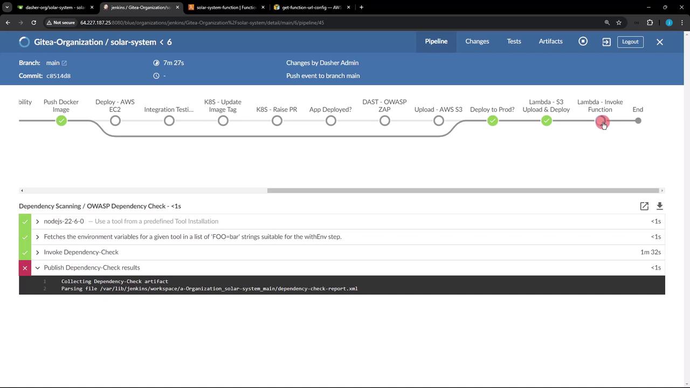Collapse the Publish Dependency-Check results step

click(37, 268)
